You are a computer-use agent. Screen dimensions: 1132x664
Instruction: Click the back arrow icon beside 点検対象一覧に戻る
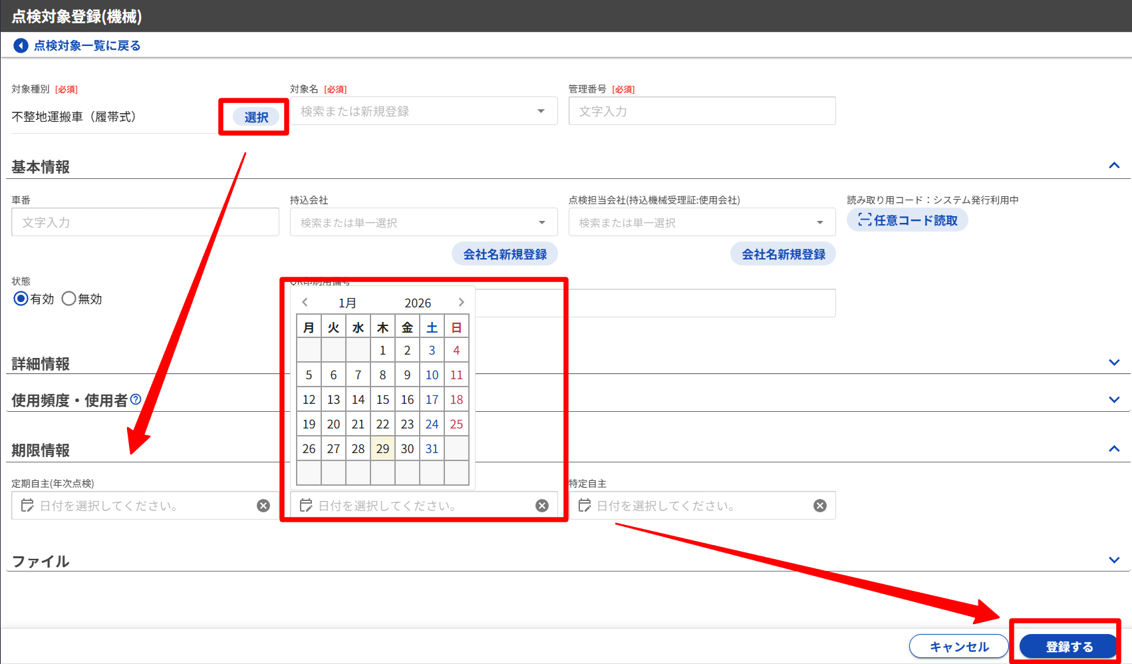coord(21,45)
